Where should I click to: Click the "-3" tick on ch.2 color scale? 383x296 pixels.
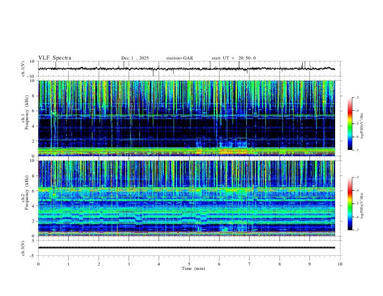tap(356, 178)
